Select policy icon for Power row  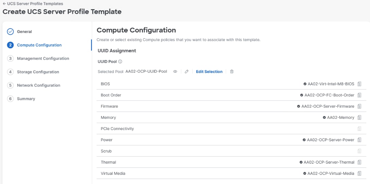coord(359,140)
